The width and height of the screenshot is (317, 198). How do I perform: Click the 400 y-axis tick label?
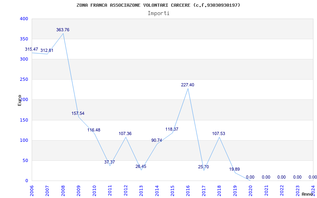tap(24, 19)
